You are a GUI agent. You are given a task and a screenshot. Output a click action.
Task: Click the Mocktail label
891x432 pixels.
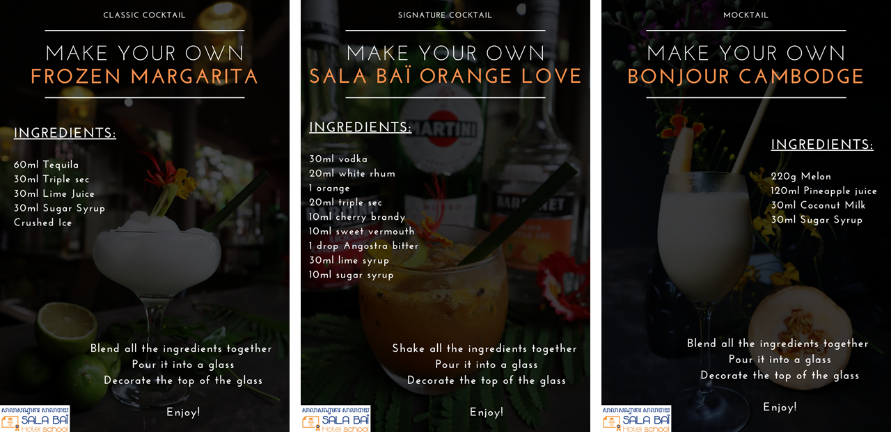[746, 15]
